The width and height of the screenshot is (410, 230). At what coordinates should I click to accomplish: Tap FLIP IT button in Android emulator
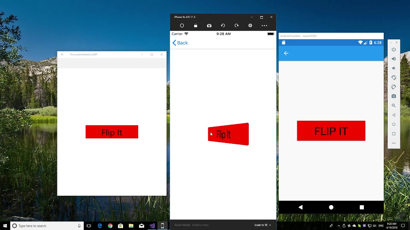(x=331, y=131)
